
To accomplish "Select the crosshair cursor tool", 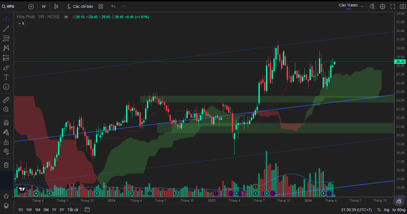I will [x=6, y=19].
